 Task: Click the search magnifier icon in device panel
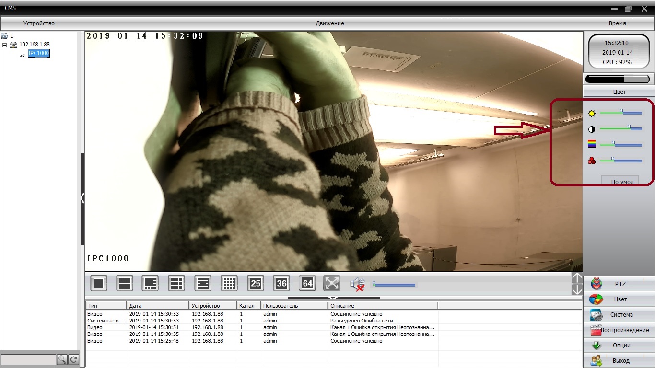tap(62, 359)
